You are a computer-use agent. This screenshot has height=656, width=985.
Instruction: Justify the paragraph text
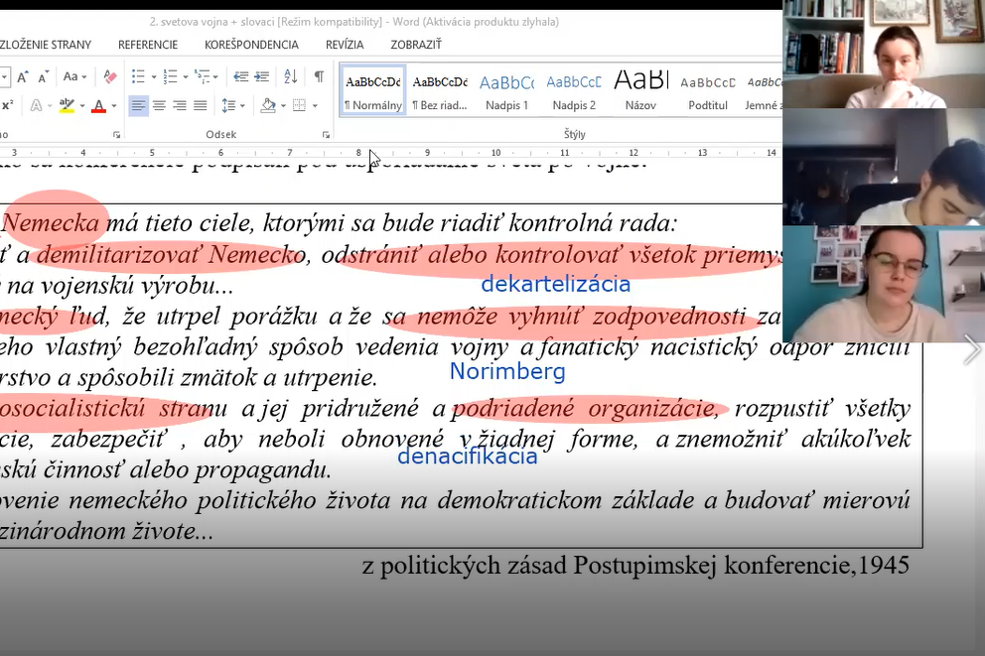201,105
